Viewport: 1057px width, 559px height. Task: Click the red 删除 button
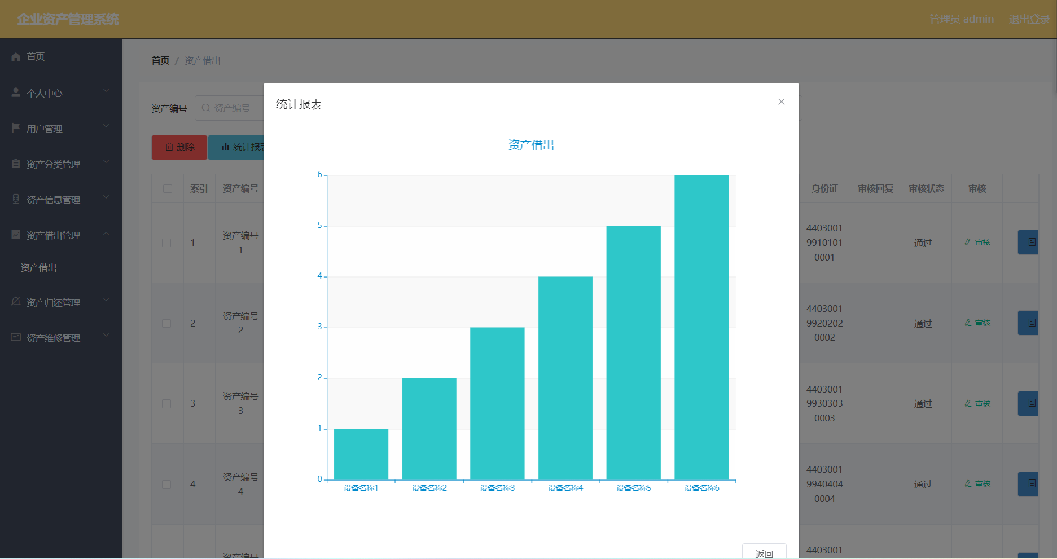point(179,147)
